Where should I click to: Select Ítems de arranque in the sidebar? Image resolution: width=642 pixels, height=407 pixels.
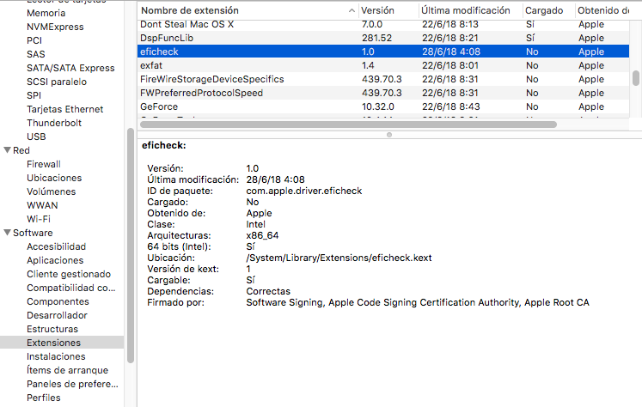tap(67, 370)
